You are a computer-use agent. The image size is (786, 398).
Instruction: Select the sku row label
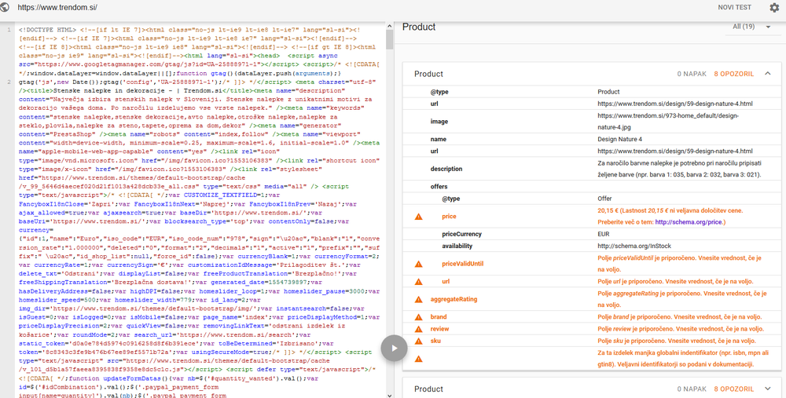[x=435, y=341]
